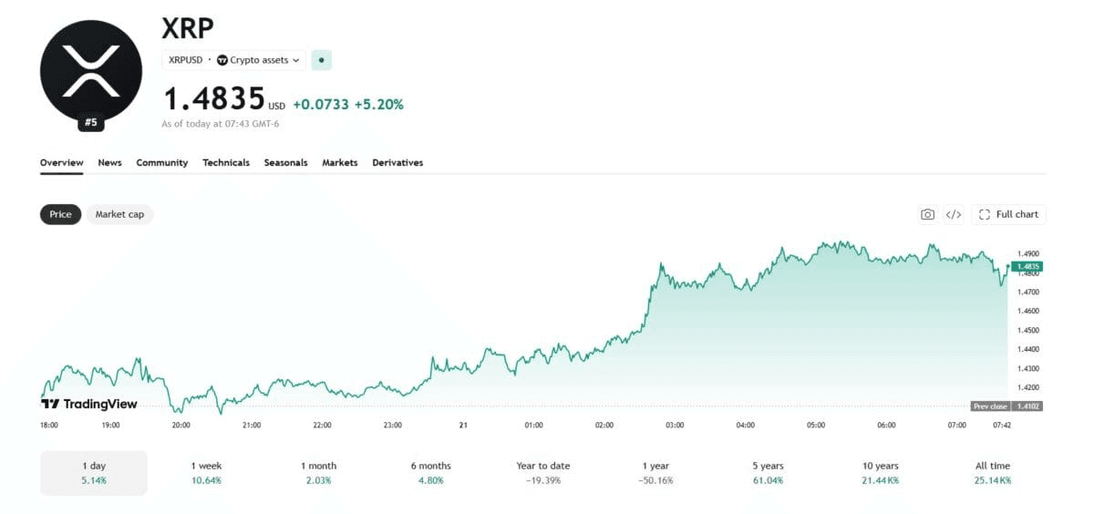Image resolution: width=1094 pixels, height=514 pixels.
Task: Click the XRP title heading
Action: [188, 28]
